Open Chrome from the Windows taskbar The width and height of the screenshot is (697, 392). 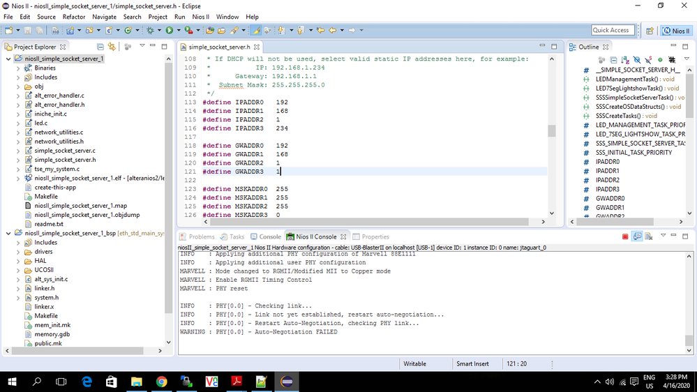click(161, 382)
